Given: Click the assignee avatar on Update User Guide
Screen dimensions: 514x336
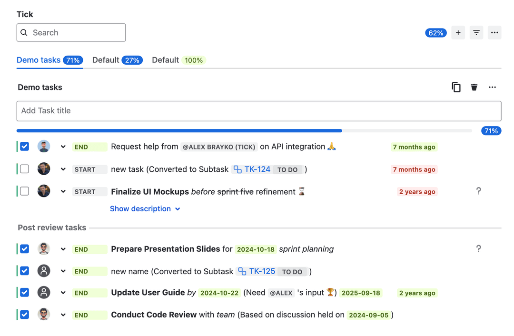Looking at the screenshot, I should [44, 293].
